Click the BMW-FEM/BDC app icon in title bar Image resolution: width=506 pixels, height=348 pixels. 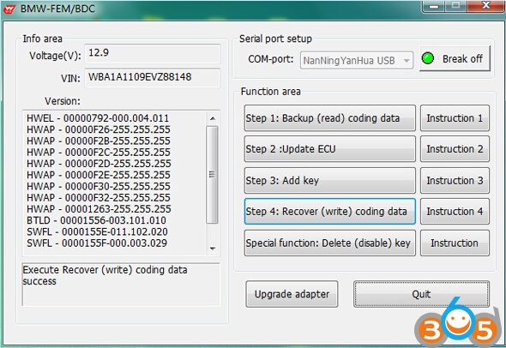[9, 9]
